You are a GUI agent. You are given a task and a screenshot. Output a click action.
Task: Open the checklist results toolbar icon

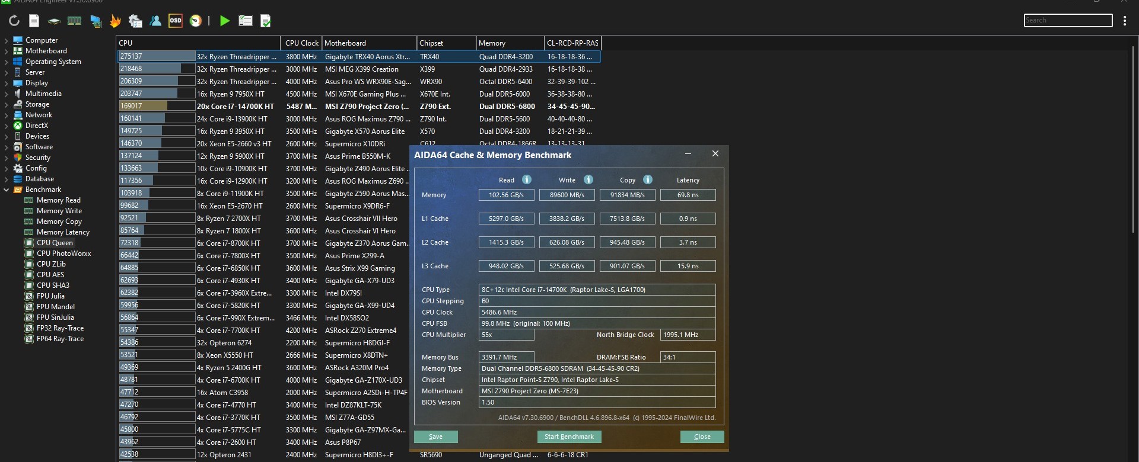(x=246, y=21)
